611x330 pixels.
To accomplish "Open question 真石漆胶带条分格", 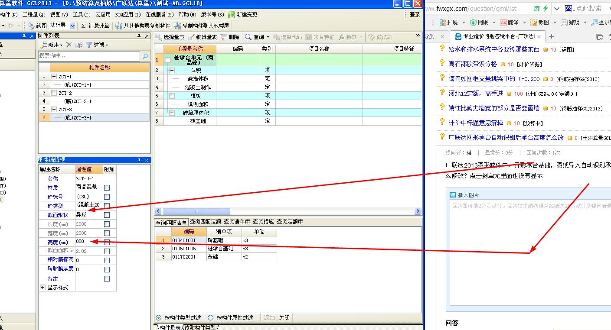I will point(473,64).
